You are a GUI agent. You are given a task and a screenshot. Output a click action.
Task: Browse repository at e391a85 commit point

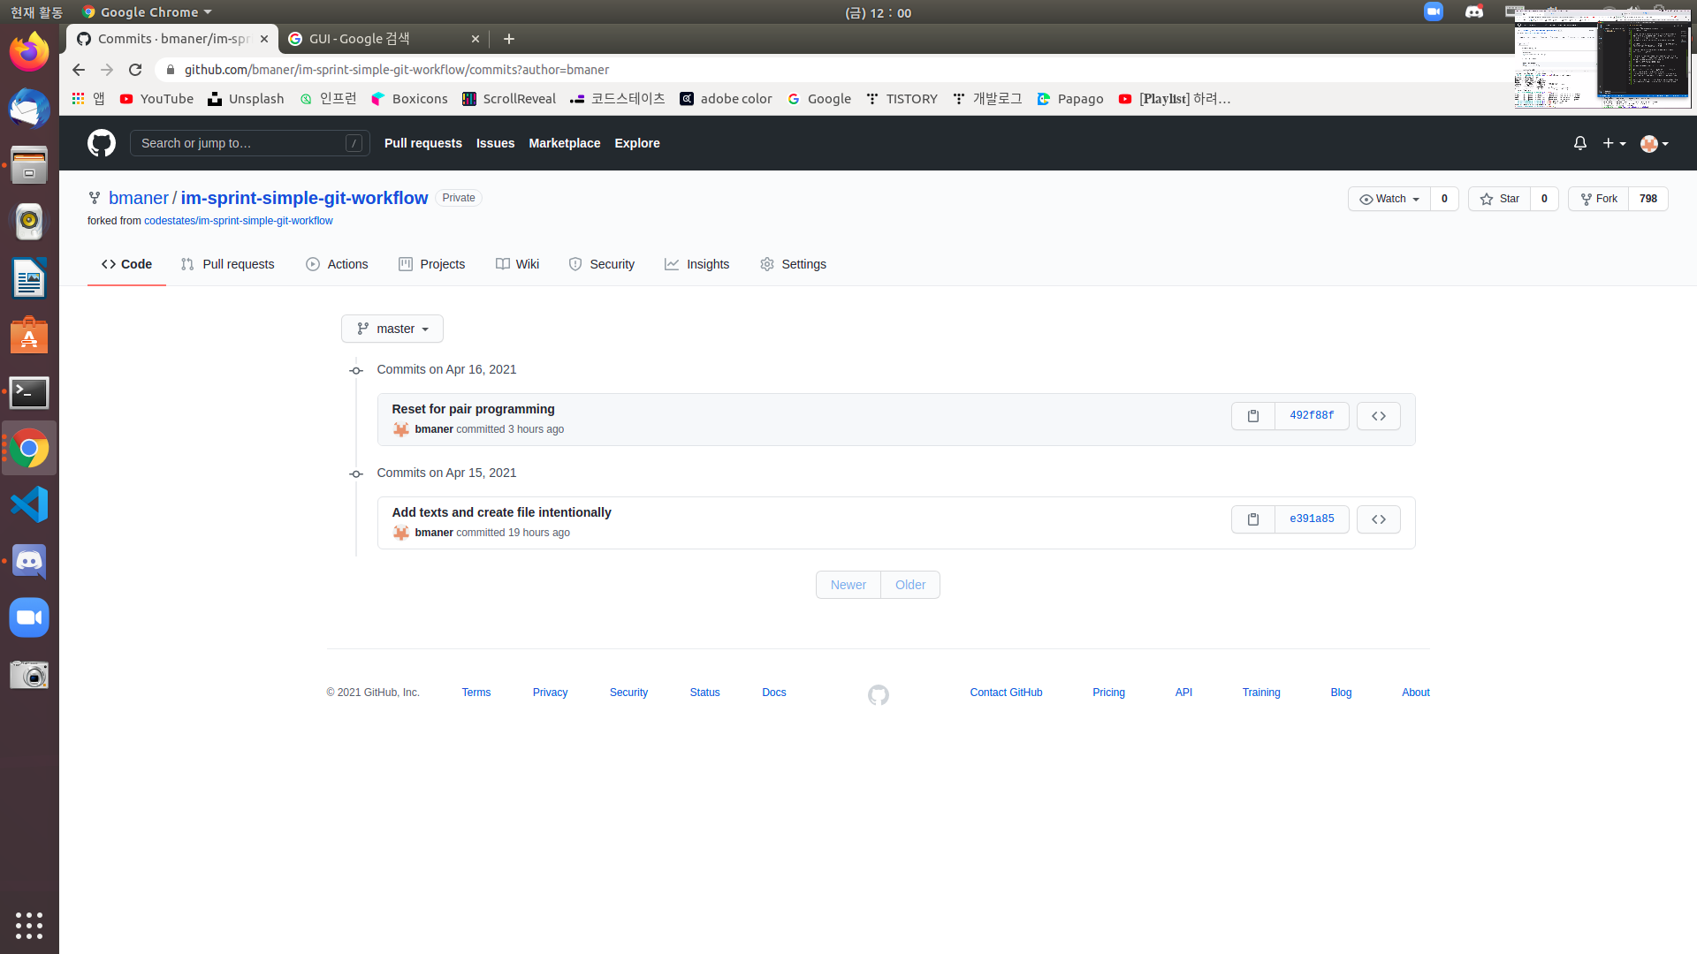[1378, 519]
